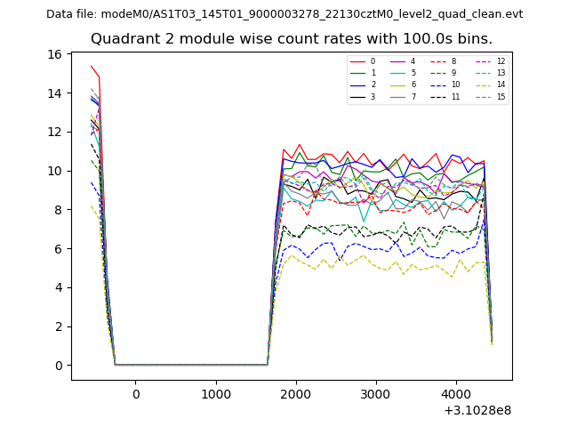The height and width of the screenshot is (427, 569).
Task: Click the cyan solid legend line for module 5
Action: pyautogui.click(x=397, y=73)
